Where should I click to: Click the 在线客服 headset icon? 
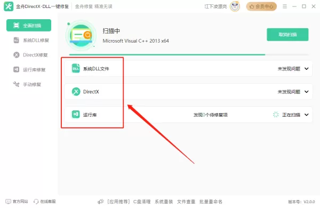point(36,202)
